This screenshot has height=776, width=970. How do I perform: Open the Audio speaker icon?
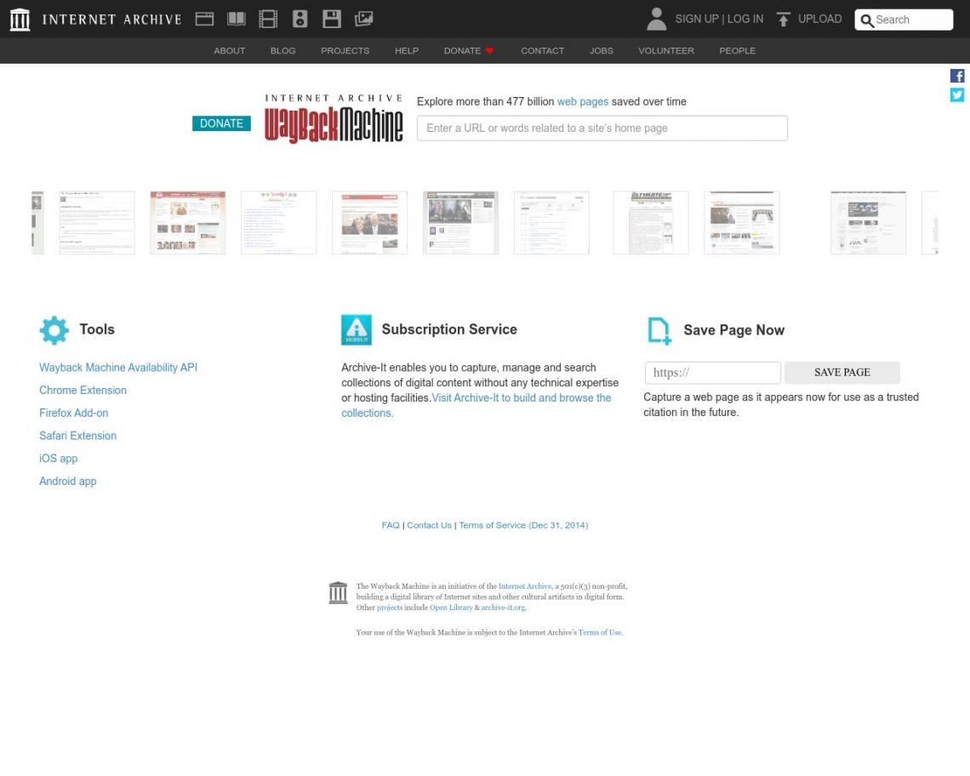[300, 20]
